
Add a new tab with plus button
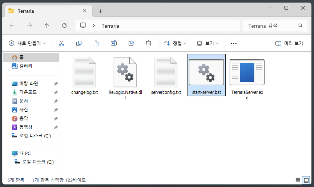(101, 11)
